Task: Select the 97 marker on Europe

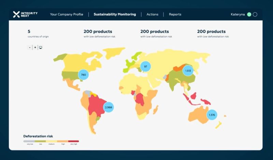Action: click(x=145, y=66)
